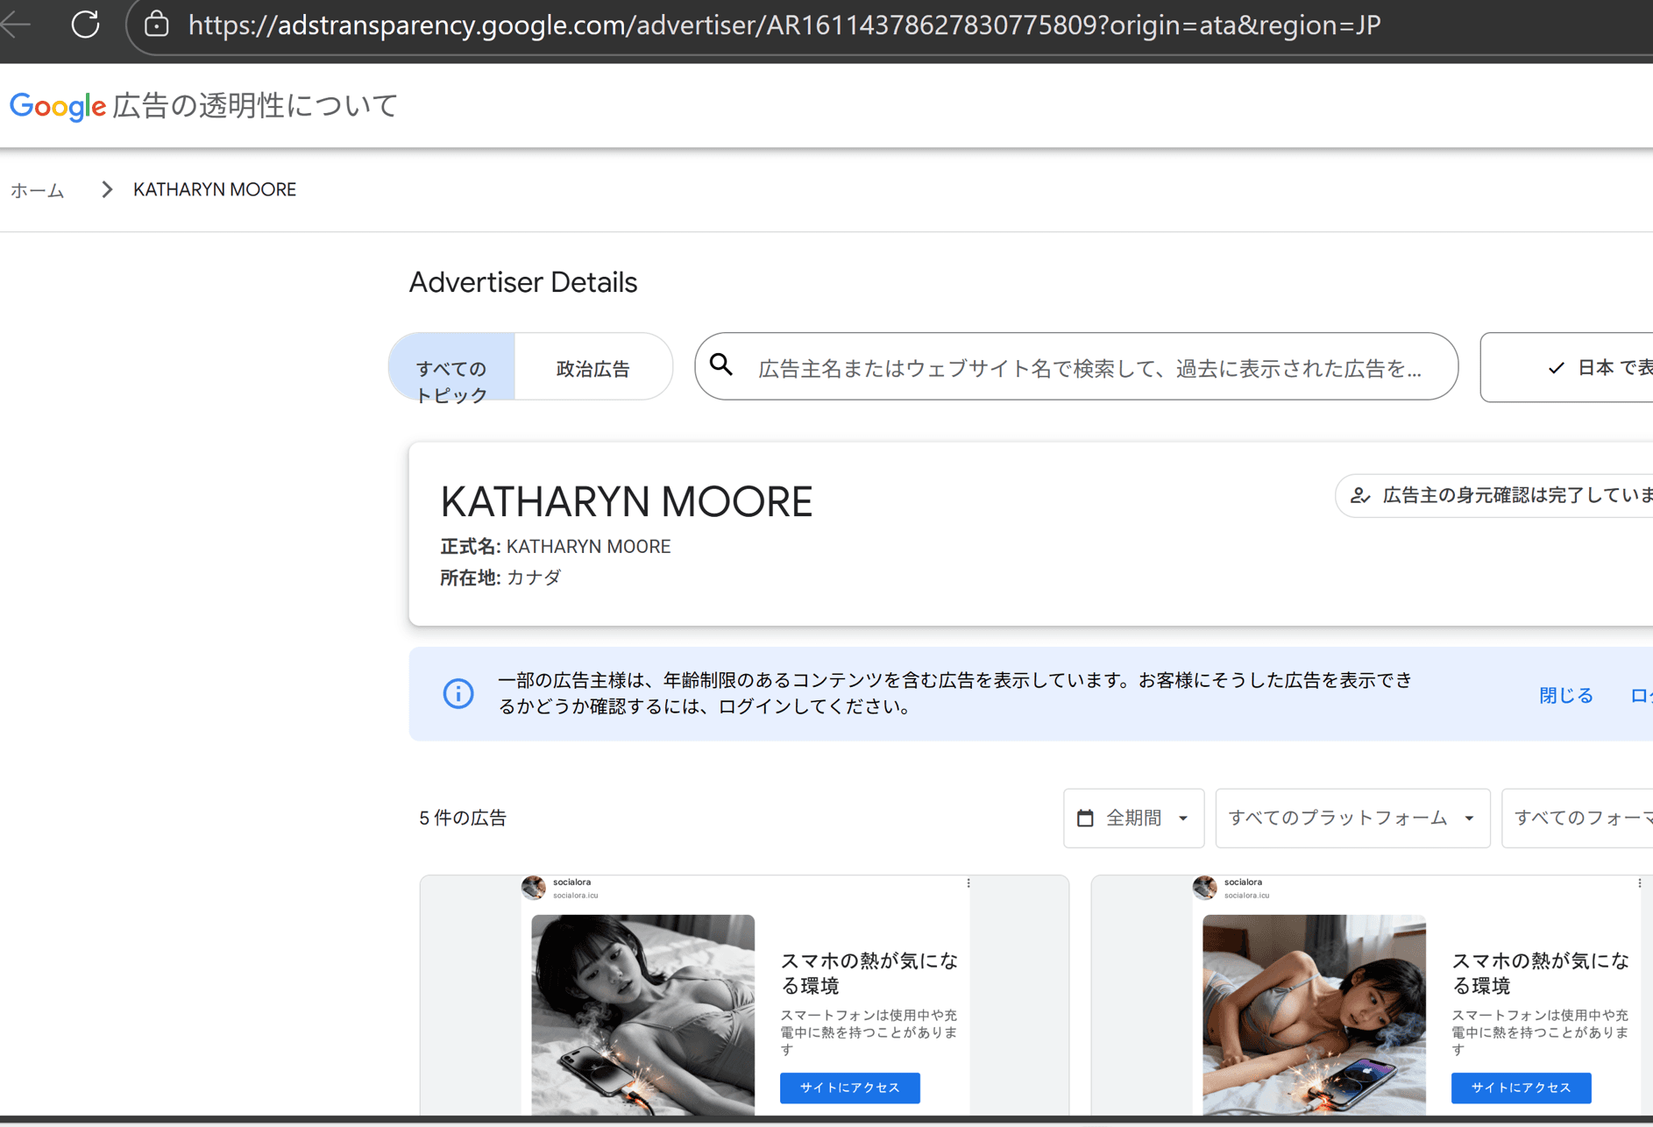Click the second ad's three-dot menu
This screenshot has height=1127, width=1653.
(1640, 883)
